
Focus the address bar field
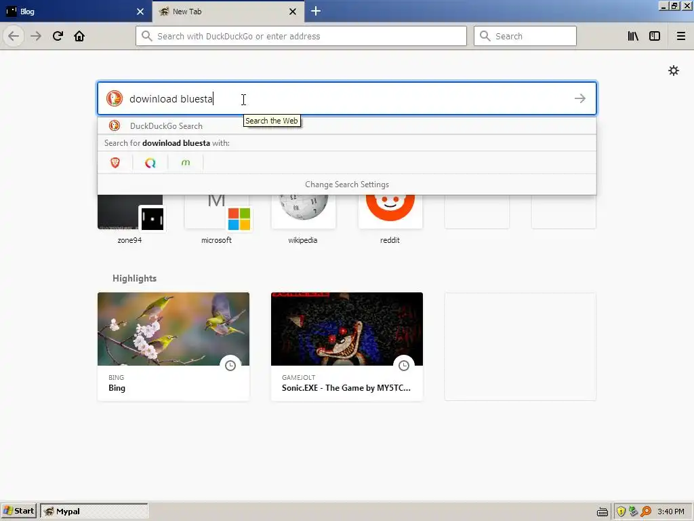click(x=301, y=36)
